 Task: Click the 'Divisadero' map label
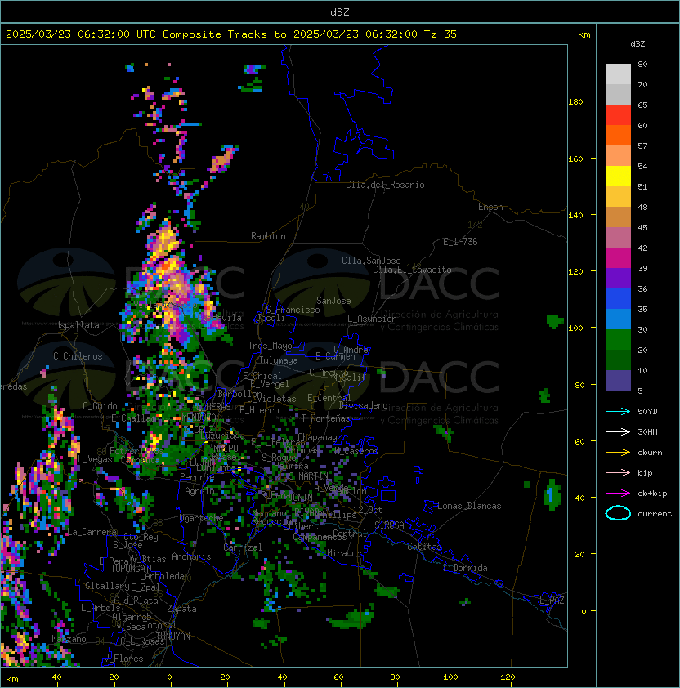click(x=363, y=405)
